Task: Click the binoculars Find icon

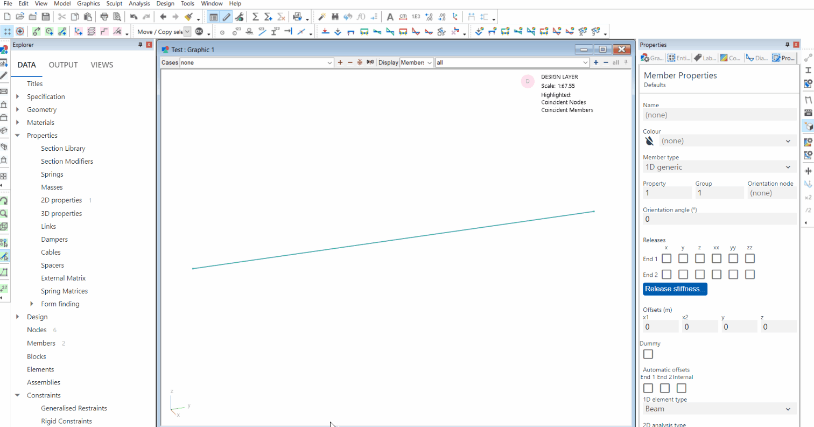Action: pos(335,17)
